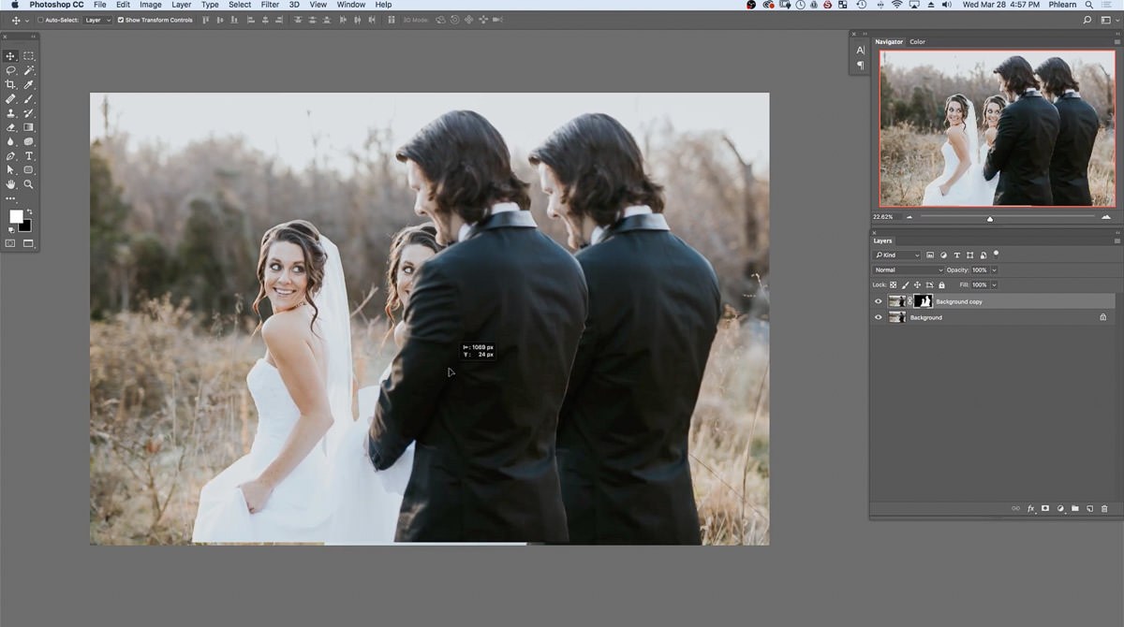
Task: Create a new layer
Action: coord(1089,508)
